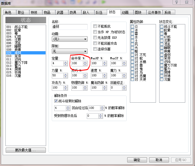195x166 pixels.
Task: Check 炎 in 属性防御 list
Action: (132, 27)
